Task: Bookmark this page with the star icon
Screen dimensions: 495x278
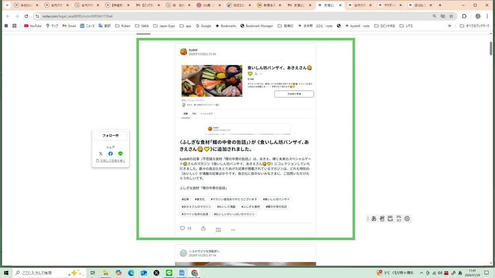Action: (451, 16)
